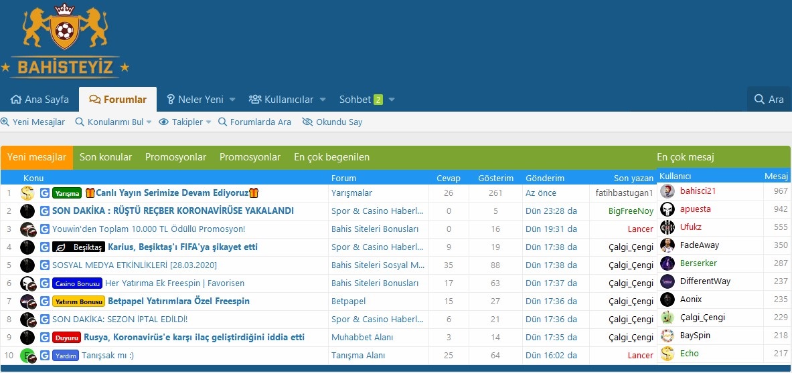Open DifferentWay user profile
Screen dimensions: 792x373
pos(705,281)
